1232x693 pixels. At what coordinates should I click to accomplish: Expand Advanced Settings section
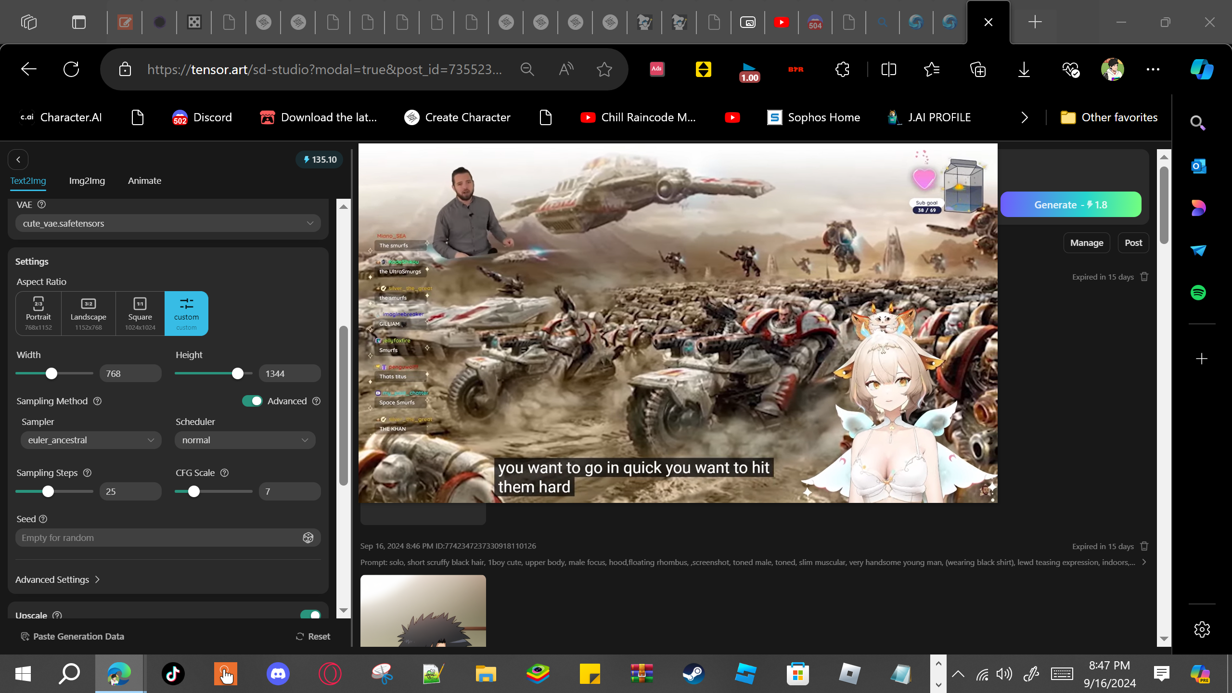click(x=58, y=580)
